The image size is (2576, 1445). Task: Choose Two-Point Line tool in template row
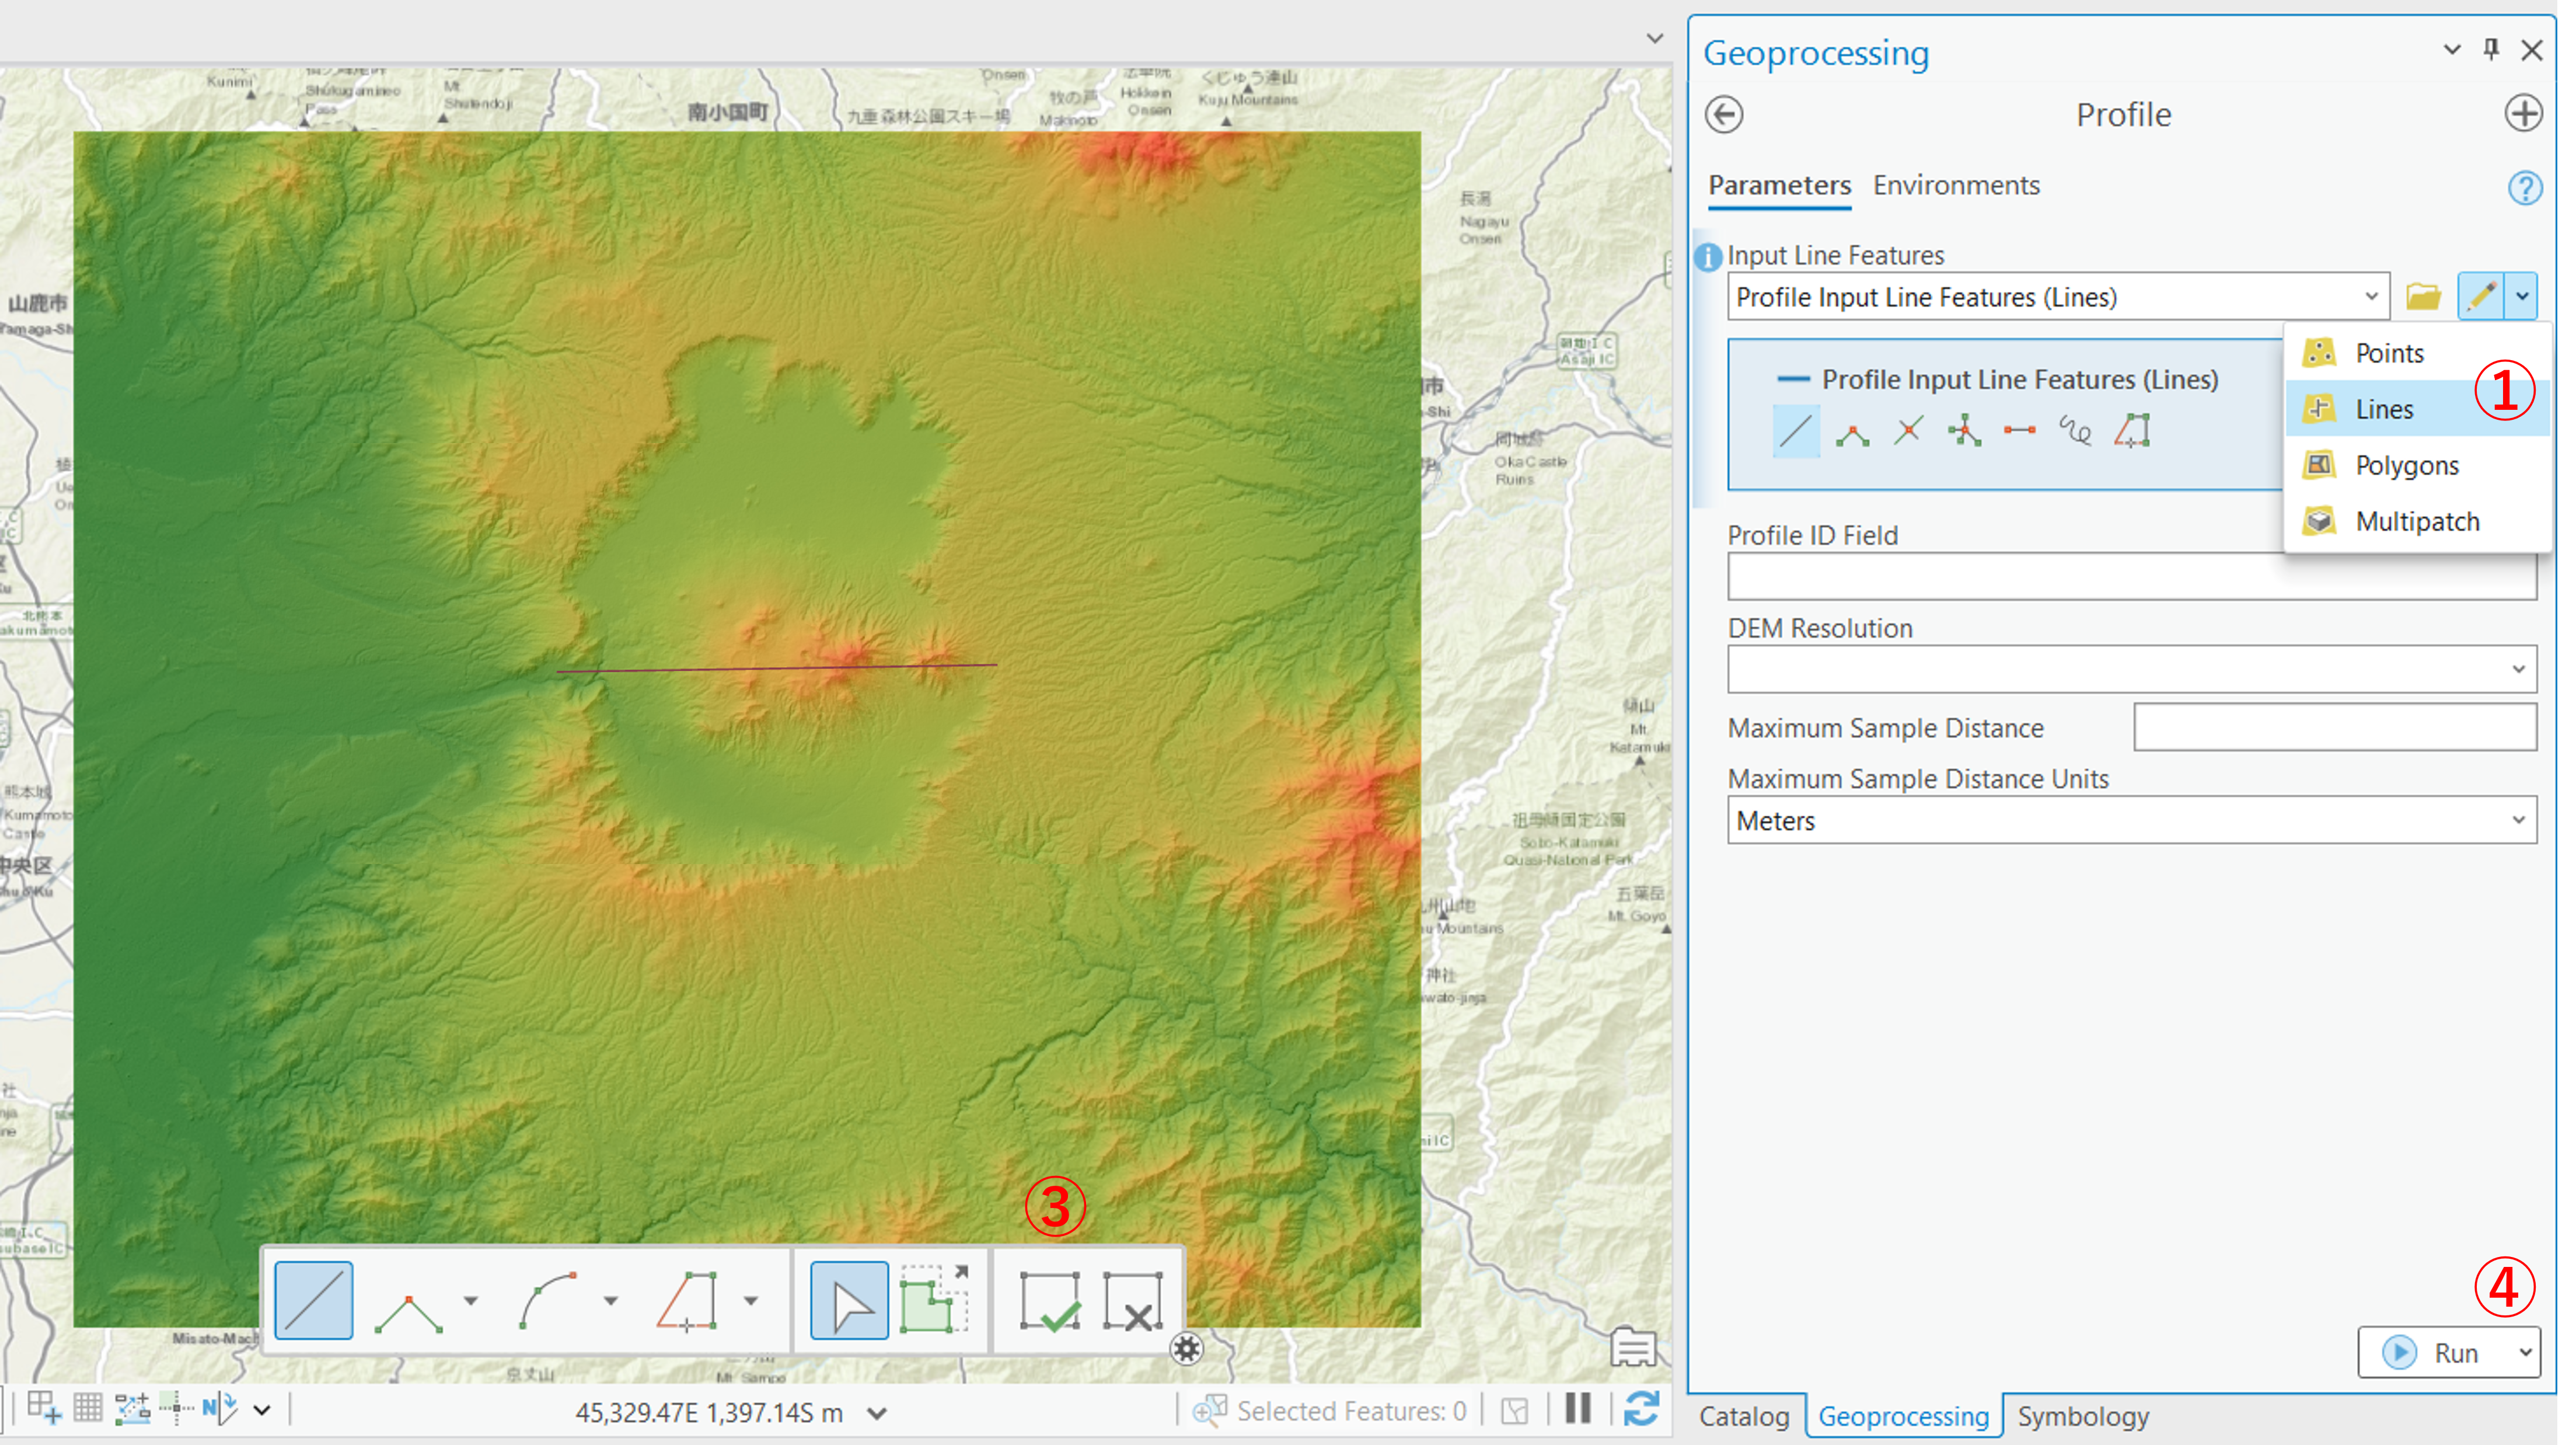coord(2020,431)
